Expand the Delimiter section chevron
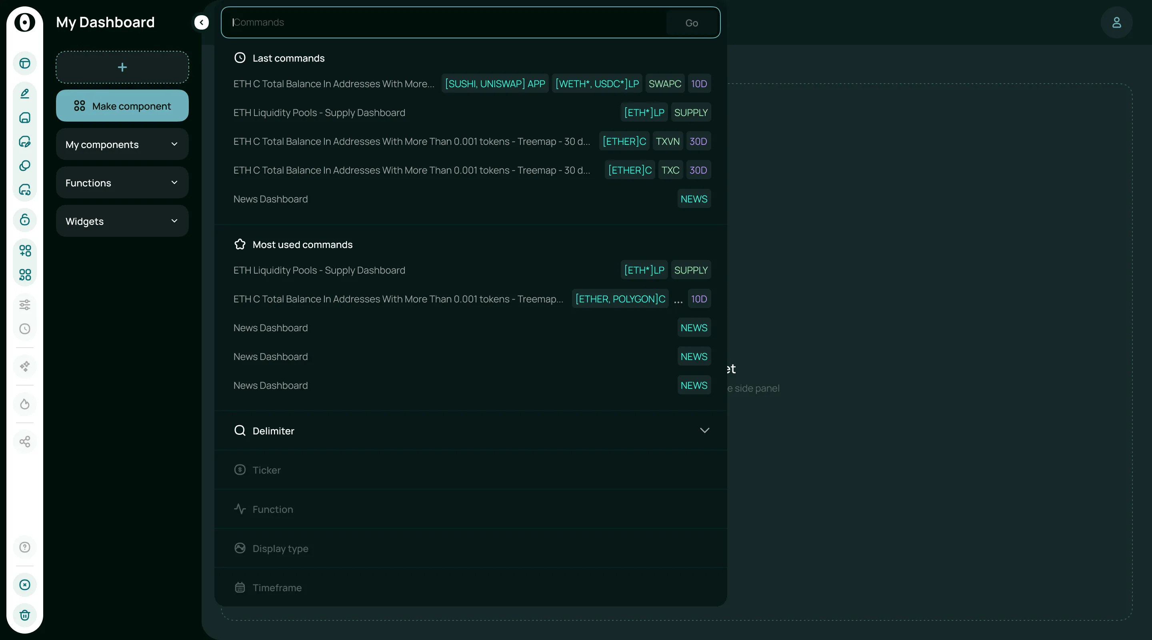This screenshot has height=640, width=1152. click(704, 431)
